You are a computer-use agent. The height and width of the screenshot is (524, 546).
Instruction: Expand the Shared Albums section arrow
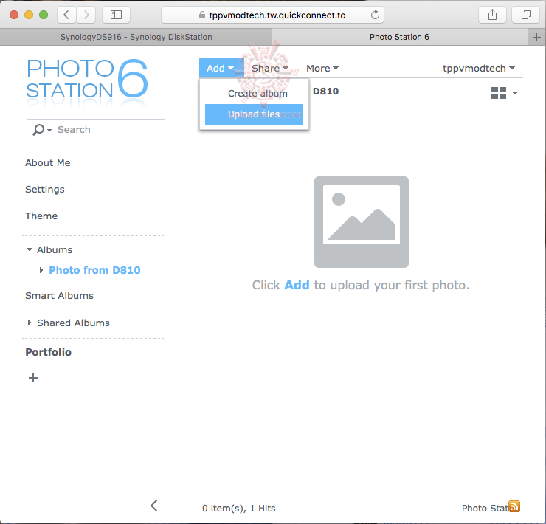30,323
